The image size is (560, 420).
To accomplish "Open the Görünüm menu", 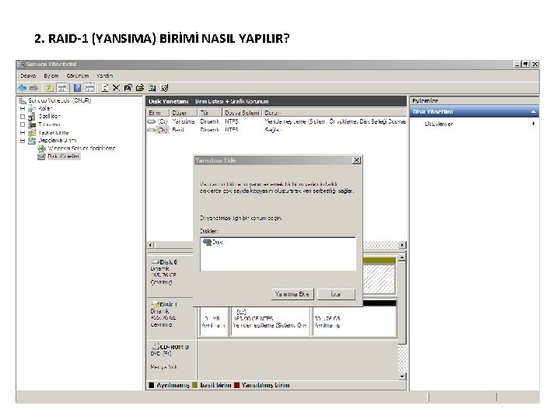I will (78, 75).
